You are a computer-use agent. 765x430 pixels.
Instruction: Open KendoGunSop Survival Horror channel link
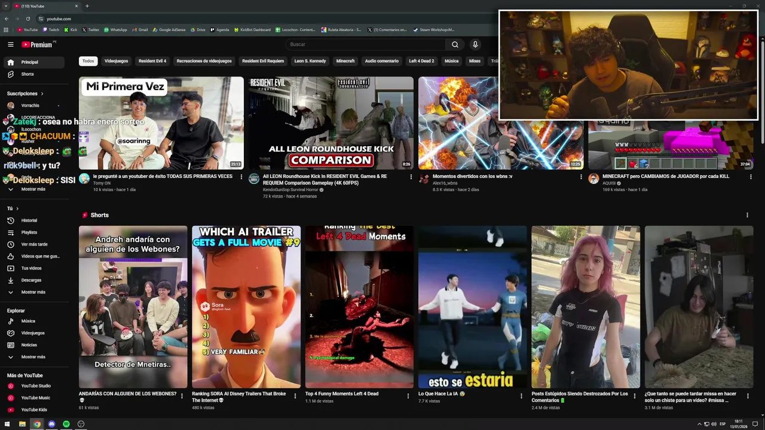[x=290, y=190]
